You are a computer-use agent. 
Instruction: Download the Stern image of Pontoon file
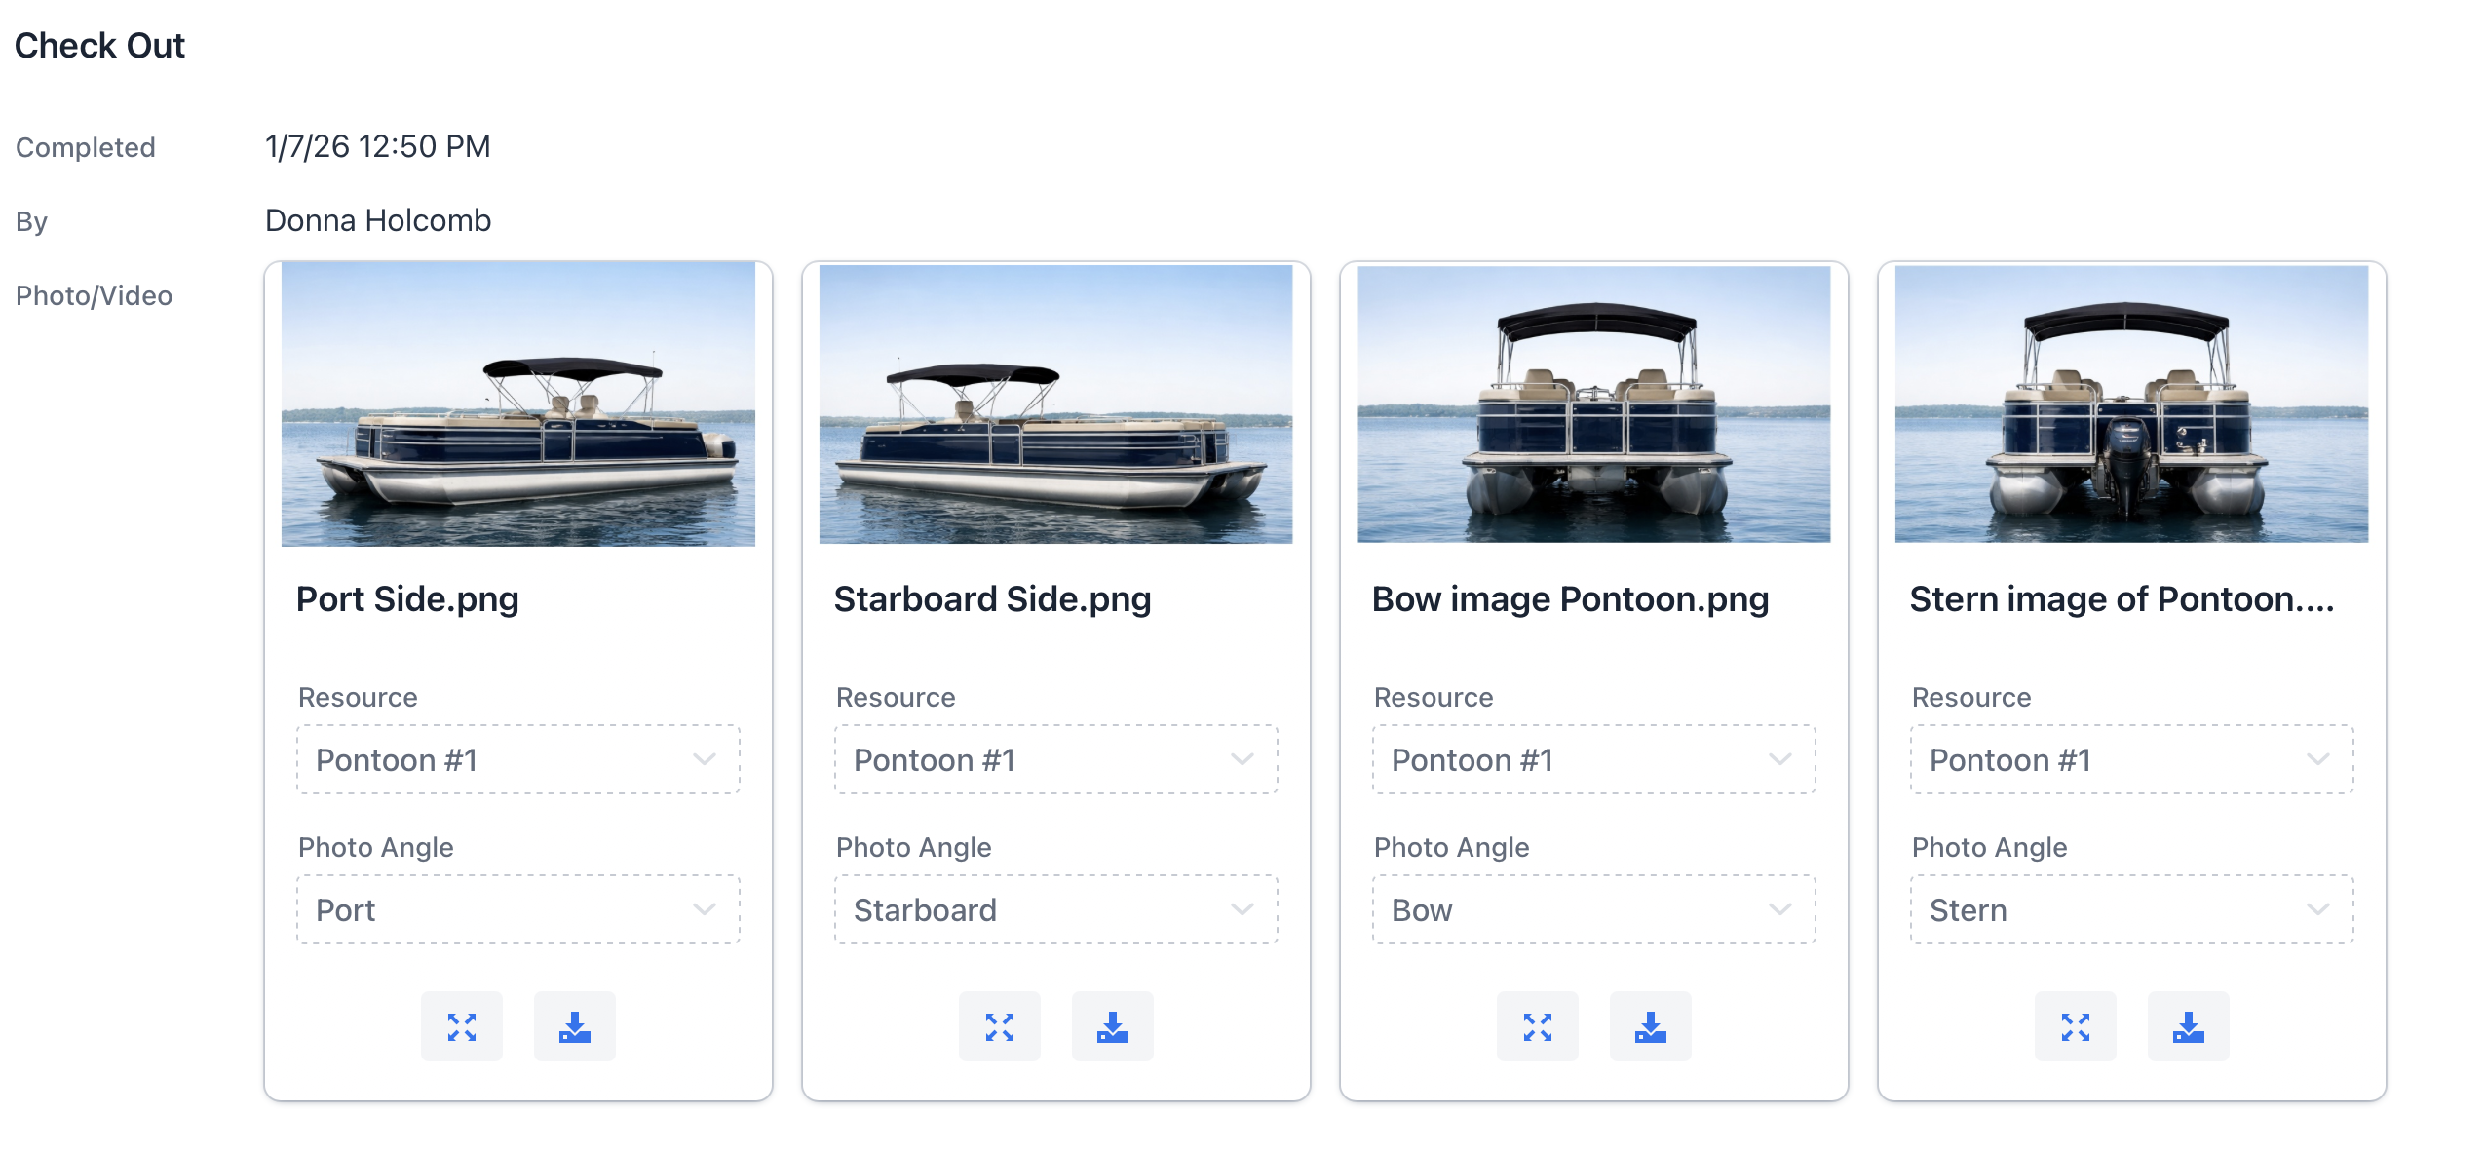tap(2188, 1025)
